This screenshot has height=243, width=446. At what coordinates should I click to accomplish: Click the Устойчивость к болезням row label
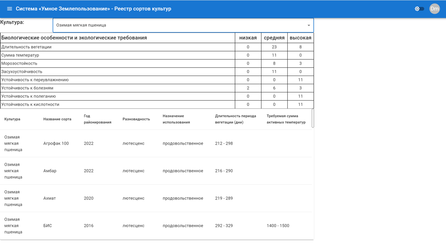(27, 88)
